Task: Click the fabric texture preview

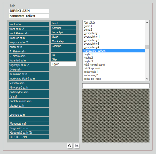Action: pyautogui.click(x=116, y=116)
